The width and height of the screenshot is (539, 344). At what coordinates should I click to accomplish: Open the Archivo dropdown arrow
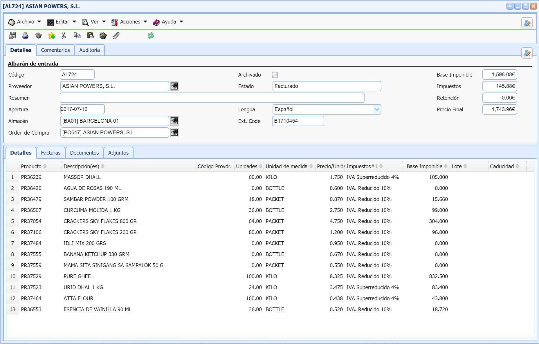click(39, 22)
